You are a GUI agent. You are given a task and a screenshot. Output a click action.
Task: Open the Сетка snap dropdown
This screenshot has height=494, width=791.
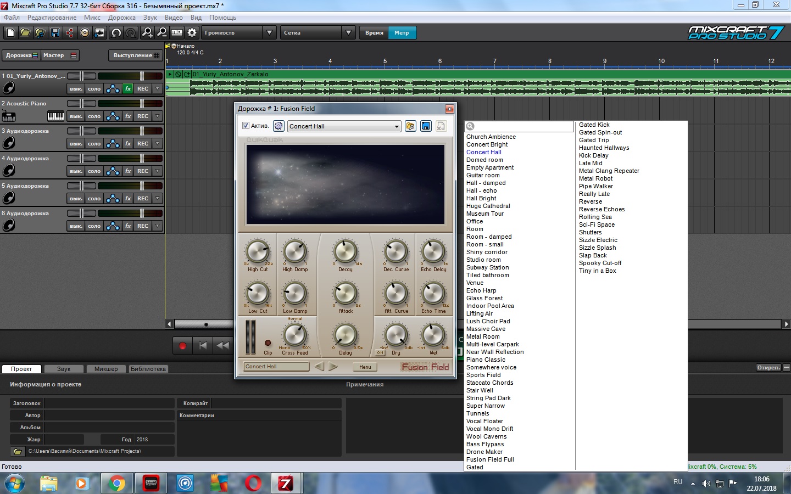click(x=317, y=33)
